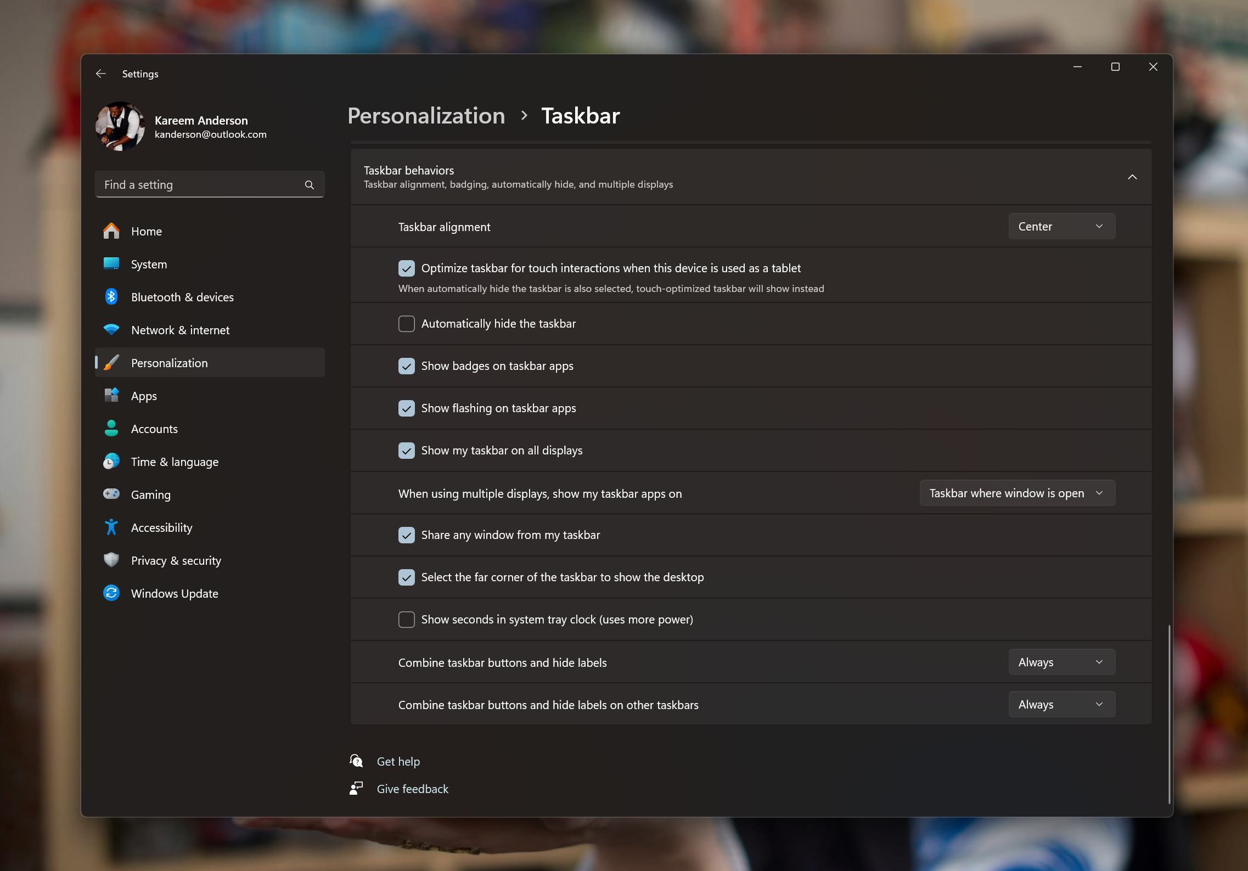Screen dimensions: 1248x871
Task: Click the Network wifi icon
Action: pyautogui.click(x=111, y=330)
